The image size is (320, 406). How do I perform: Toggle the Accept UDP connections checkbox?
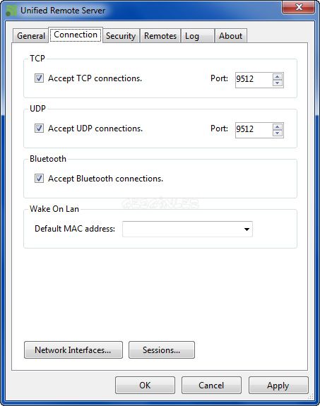[39, 129]
